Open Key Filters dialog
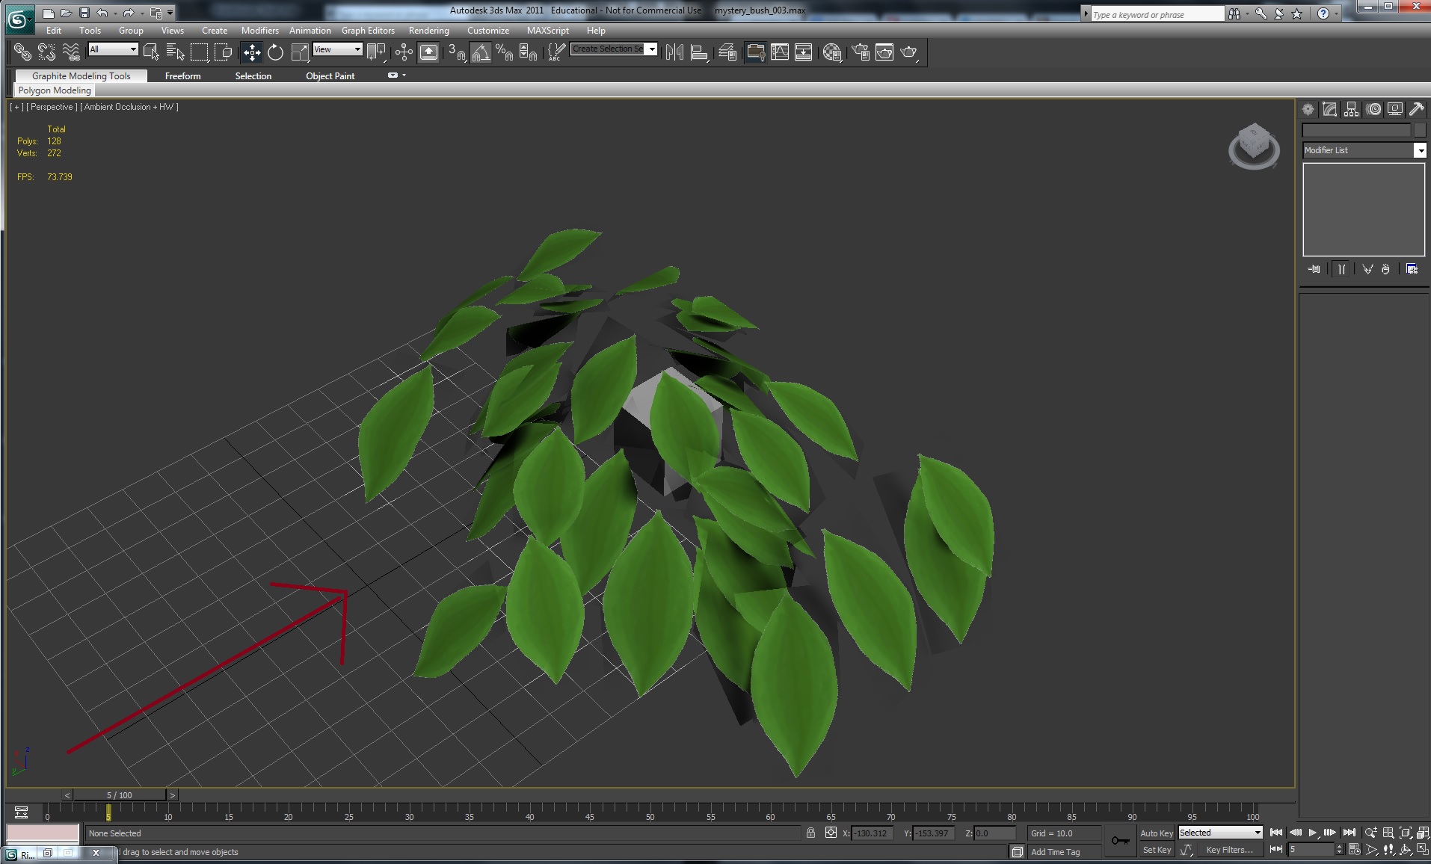 pyautogui.click(x=1229, y=850)
